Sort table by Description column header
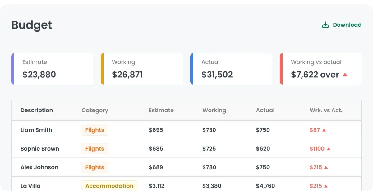This screenshot has width=373, height=195. 37,110
